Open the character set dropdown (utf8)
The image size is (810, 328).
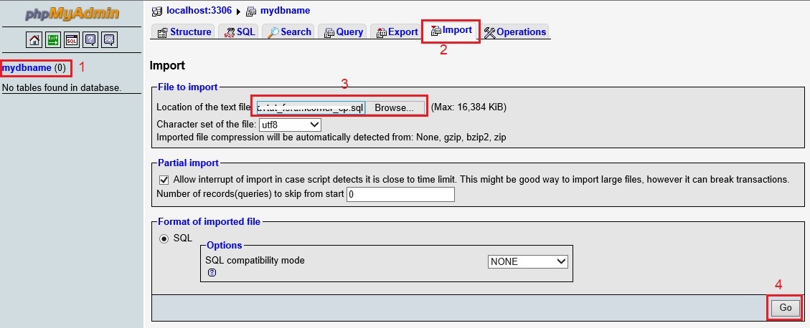click(290, 125)
